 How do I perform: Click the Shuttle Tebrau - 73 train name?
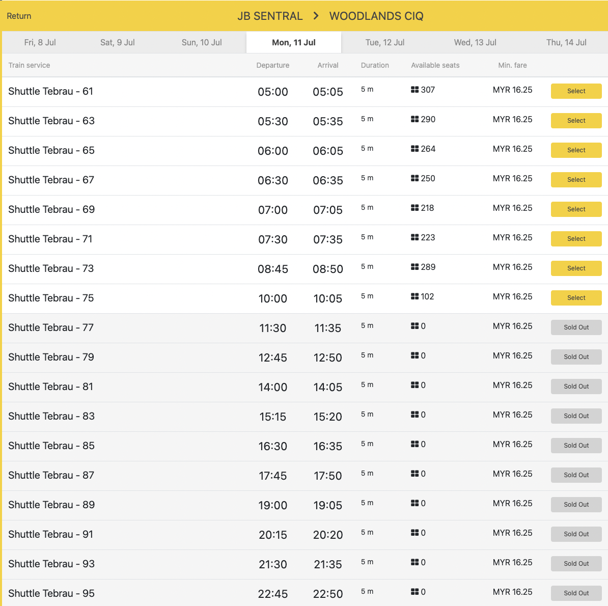pos(51,268)
